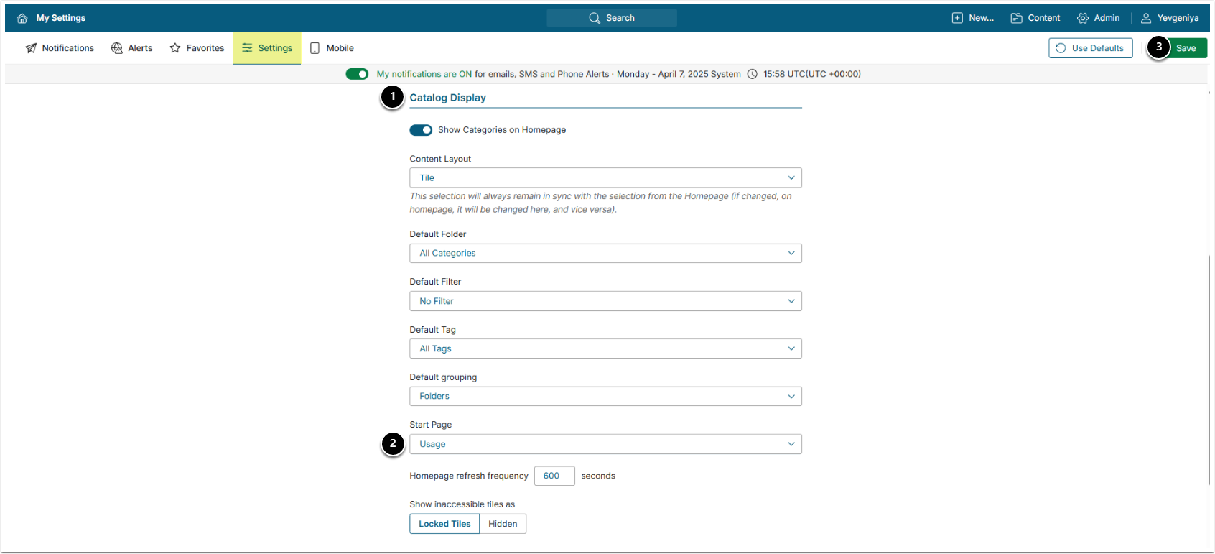Open the Content folder icon
This screenshot has width=1215, height=554.
1016,18
